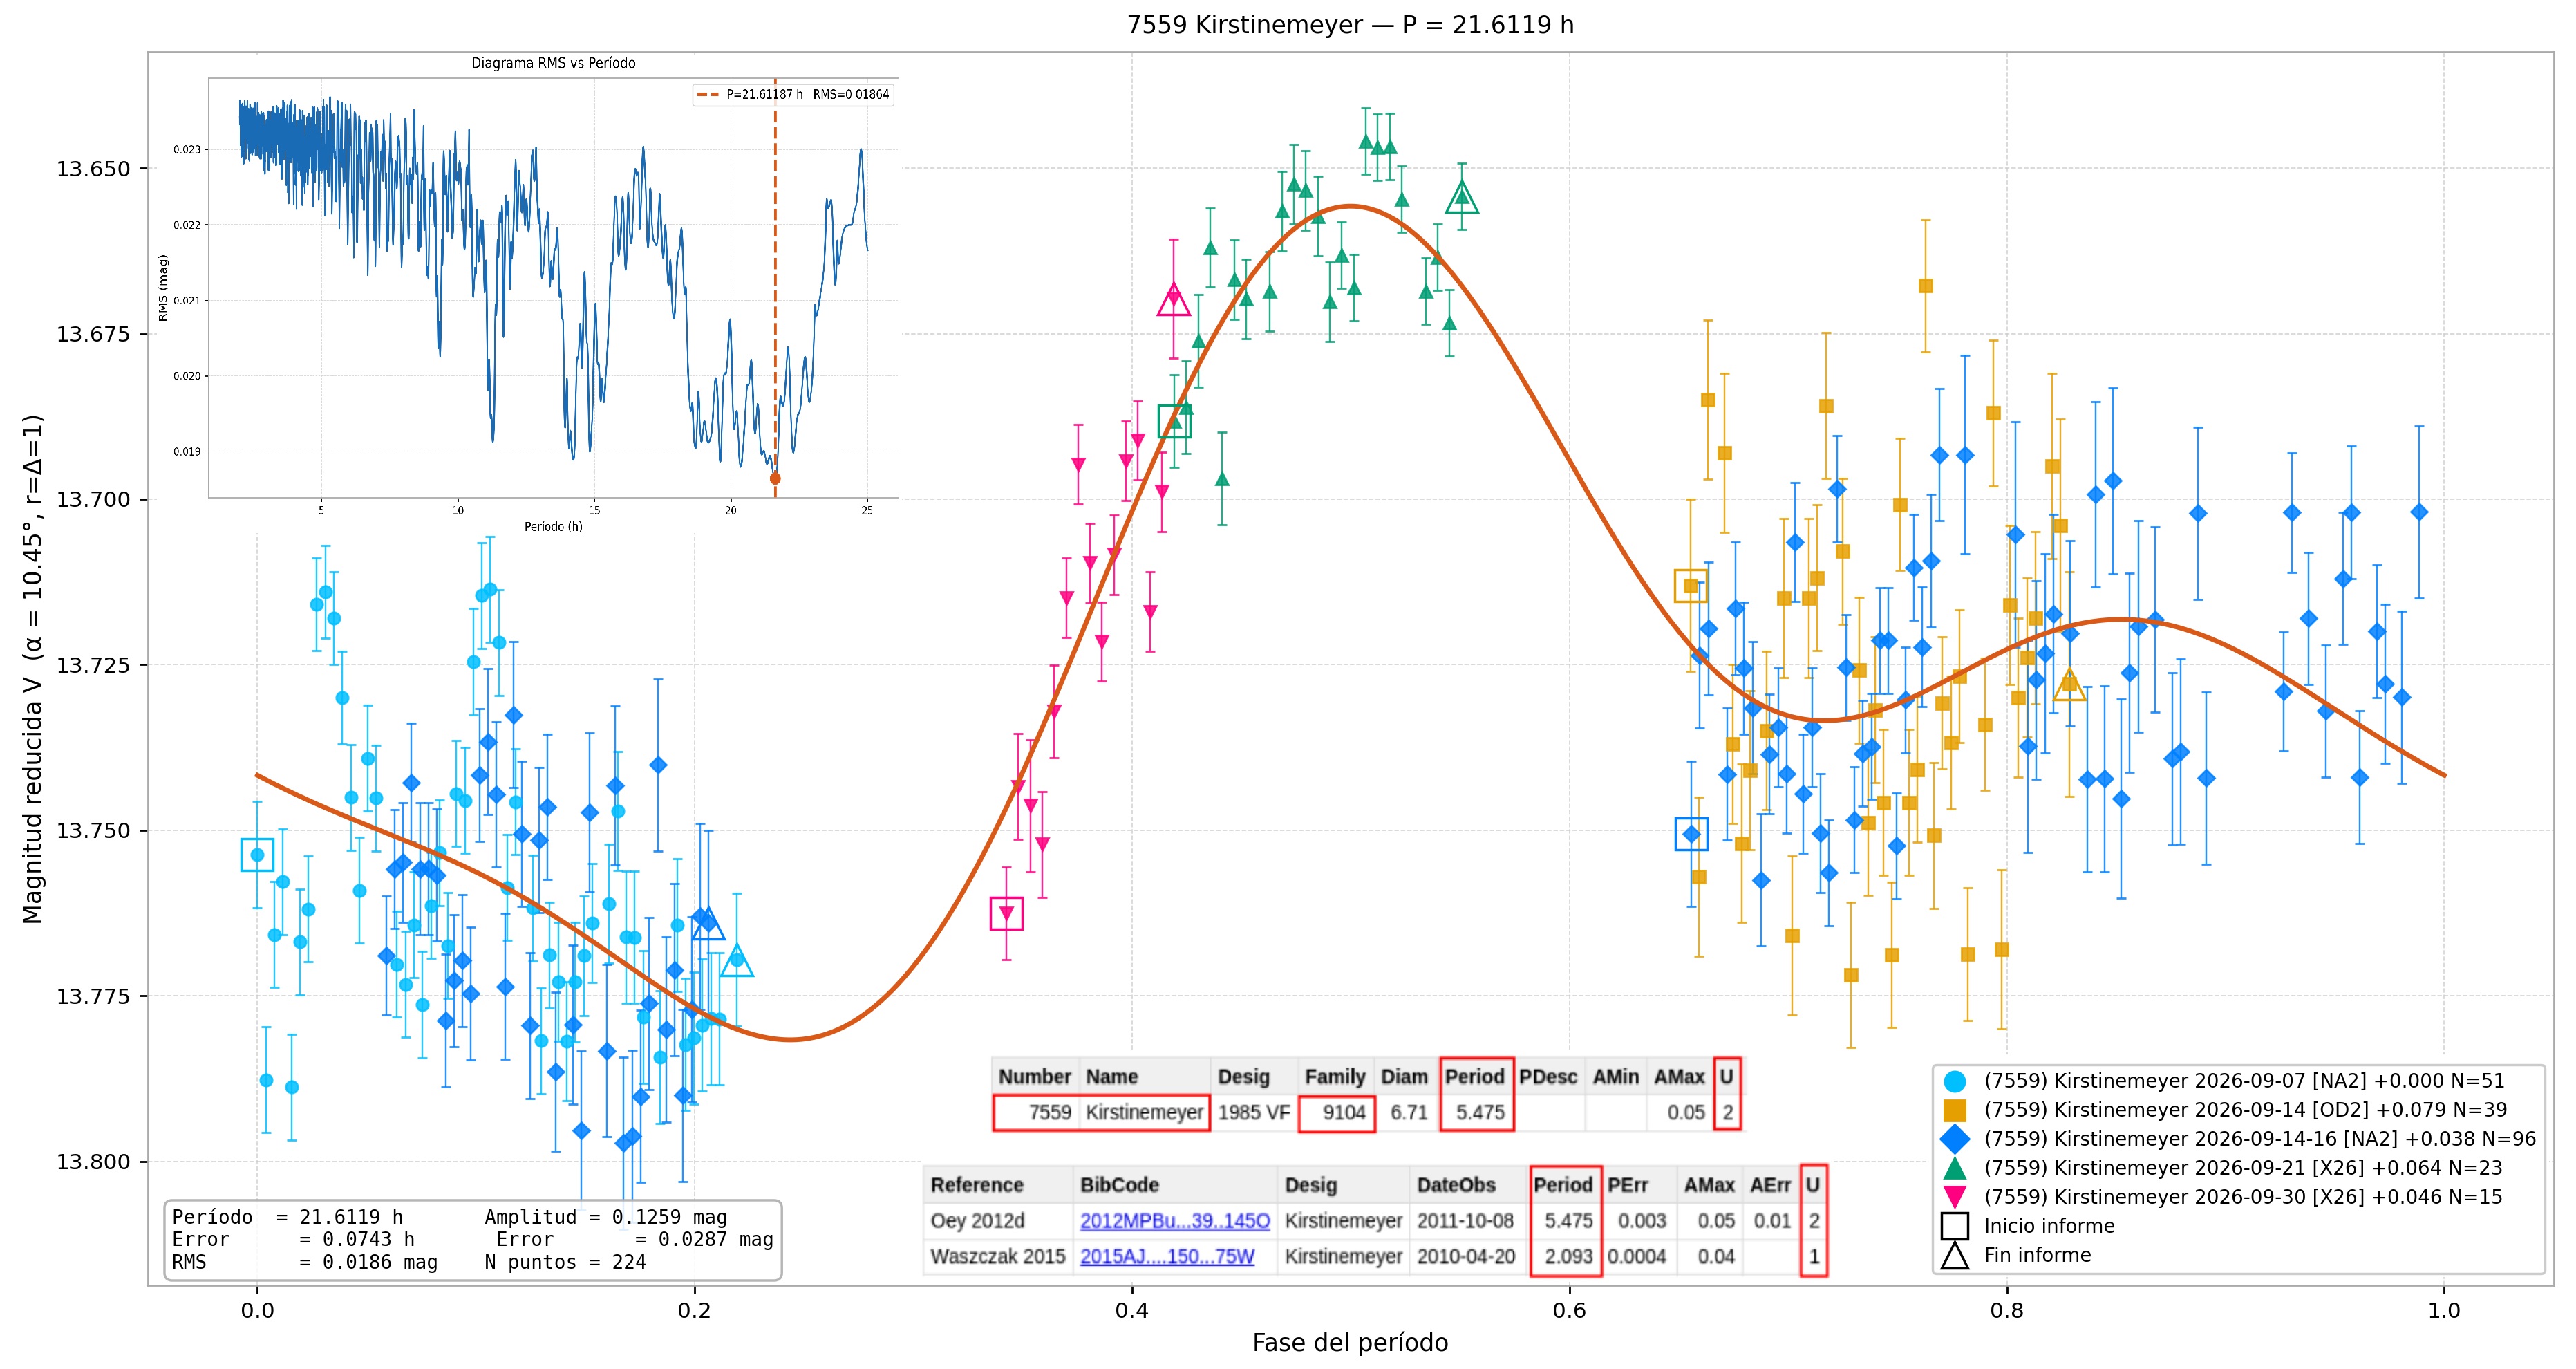Click the green open triangle end marker near peak
Screen dimensions: 2576x1369
[1462, 197]
